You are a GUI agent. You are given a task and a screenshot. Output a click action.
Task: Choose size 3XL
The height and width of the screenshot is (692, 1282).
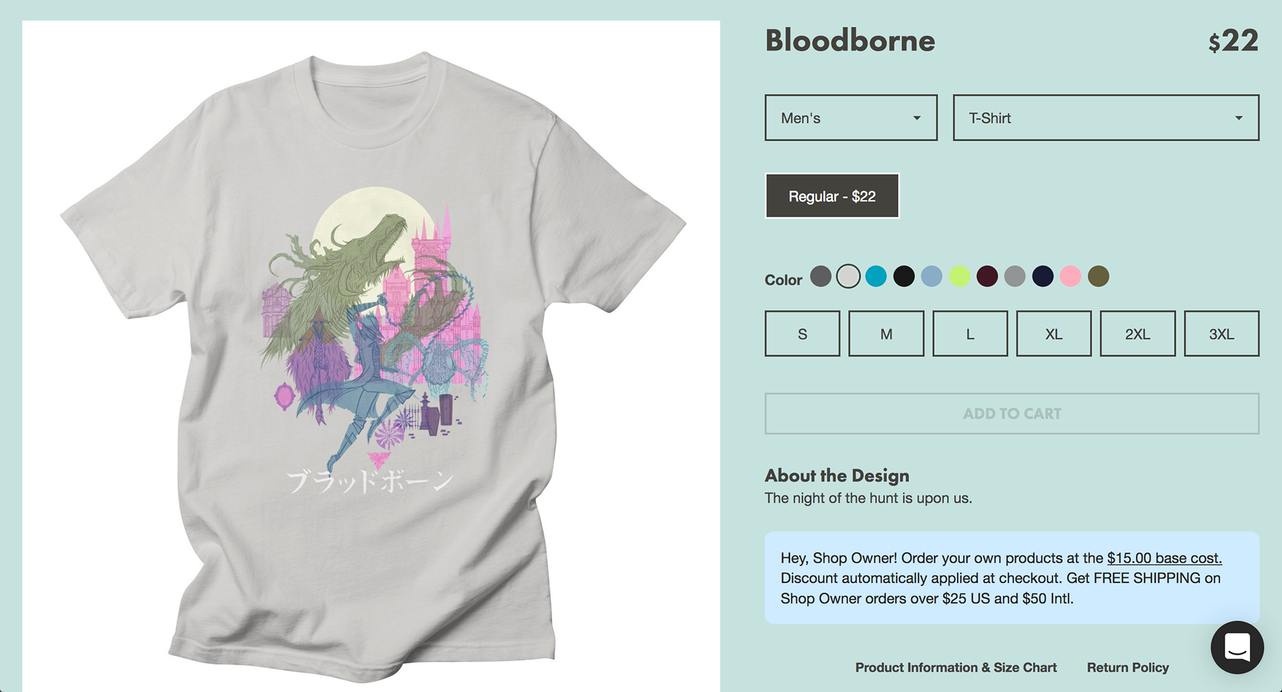point(1221,334)
